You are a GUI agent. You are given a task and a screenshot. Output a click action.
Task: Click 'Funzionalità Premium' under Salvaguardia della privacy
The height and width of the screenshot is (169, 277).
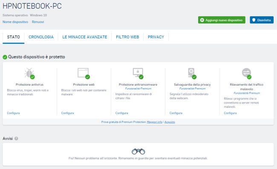[x=192, y=89]
